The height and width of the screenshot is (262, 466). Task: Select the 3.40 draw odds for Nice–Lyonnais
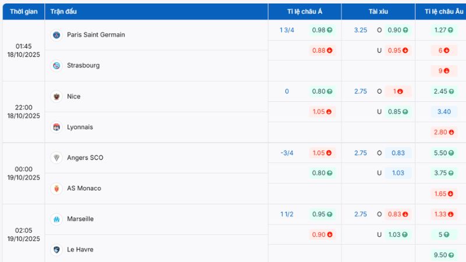pos(443,112)
